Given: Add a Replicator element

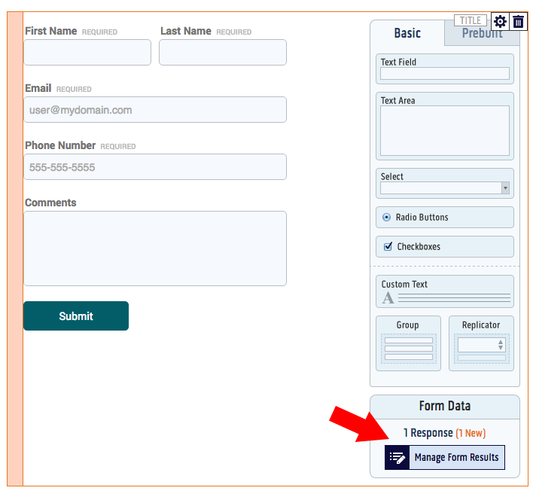Looking at the screenshot, I should (481, 343).
